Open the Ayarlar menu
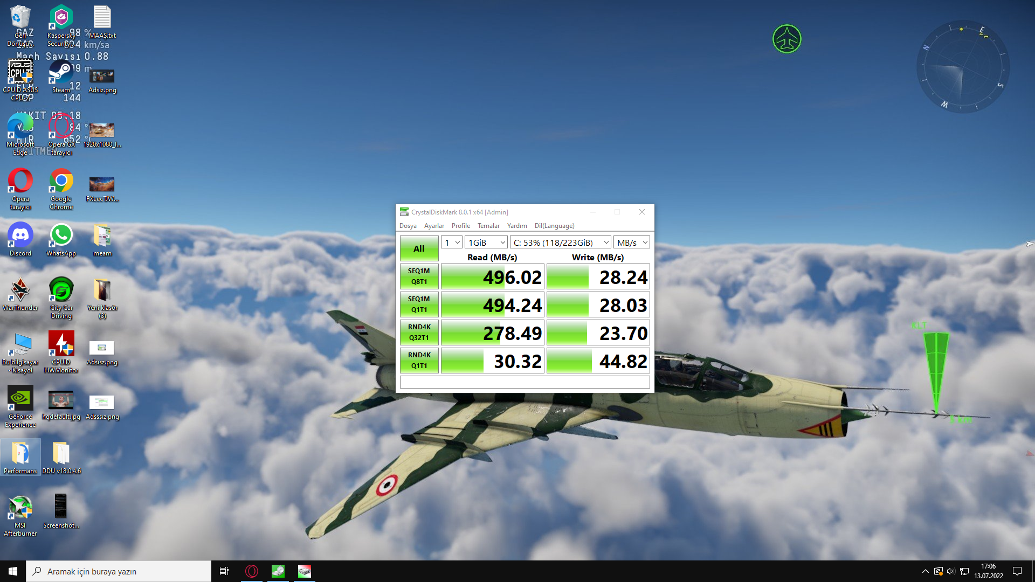Image resolution: width=1035 pixels, height=582 pixels. click(434, 226)
